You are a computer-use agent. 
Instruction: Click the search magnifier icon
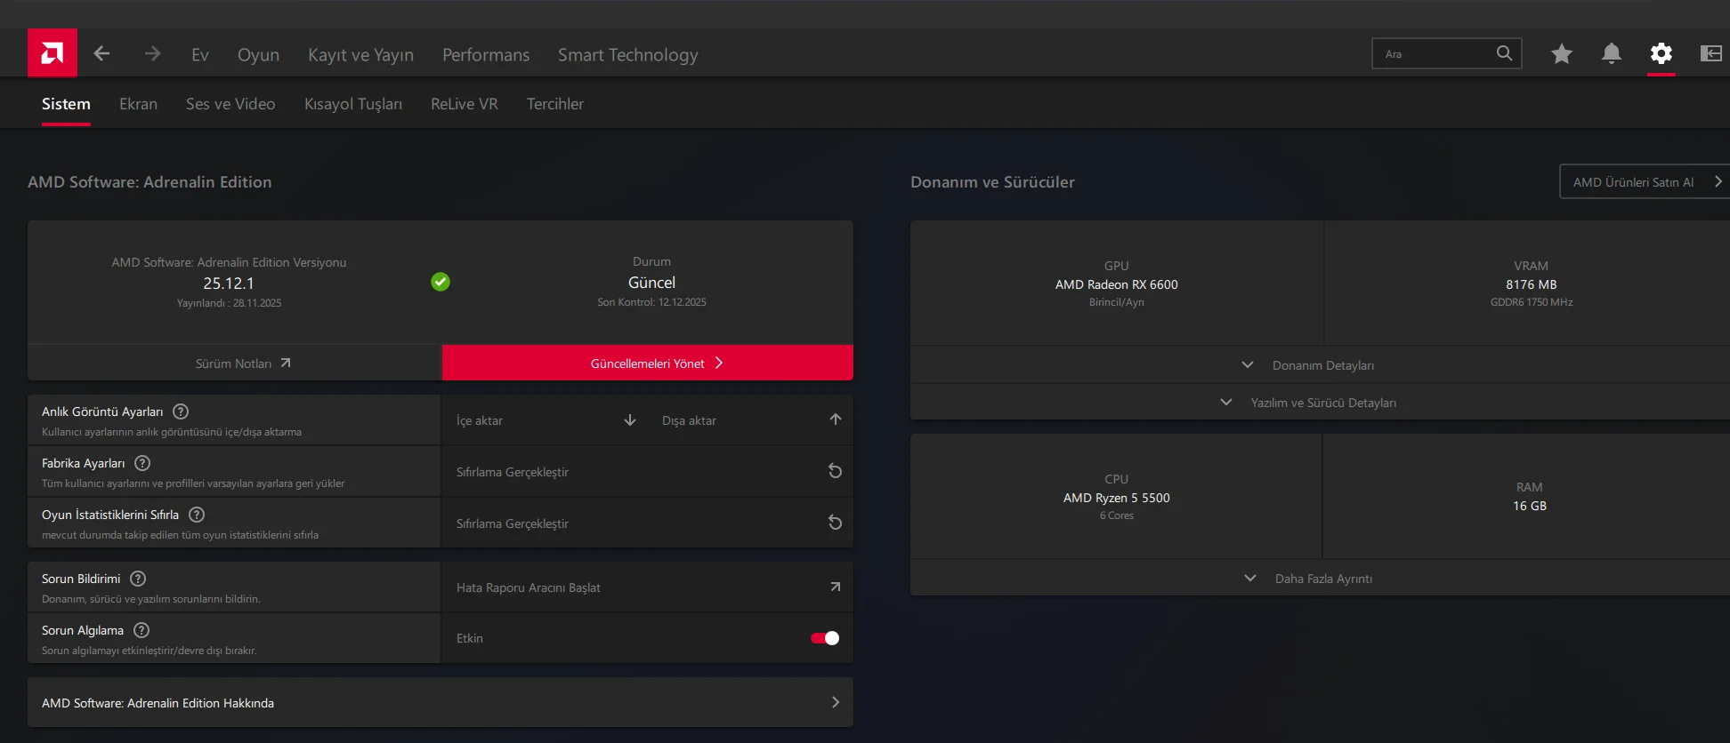(x=1504, y=53)
